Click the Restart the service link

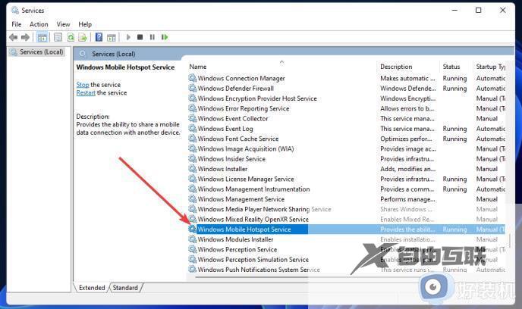click(x=86, y=92)
